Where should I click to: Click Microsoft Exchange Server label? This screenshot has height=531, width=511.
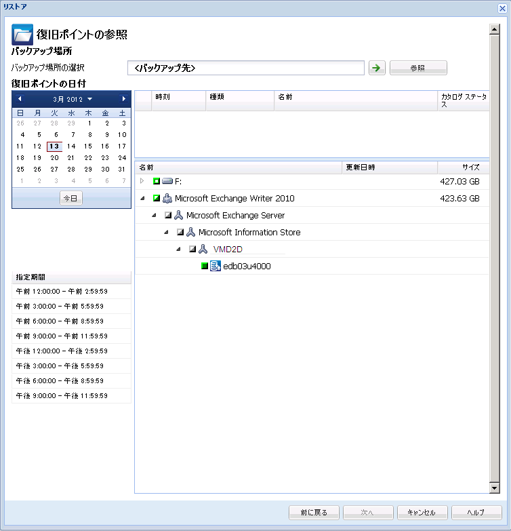tap(236, 216)
